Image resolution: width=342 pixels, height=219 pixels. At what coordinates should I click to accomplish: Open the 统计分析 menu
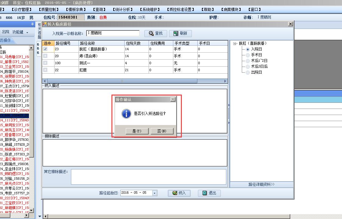[123, 10]
